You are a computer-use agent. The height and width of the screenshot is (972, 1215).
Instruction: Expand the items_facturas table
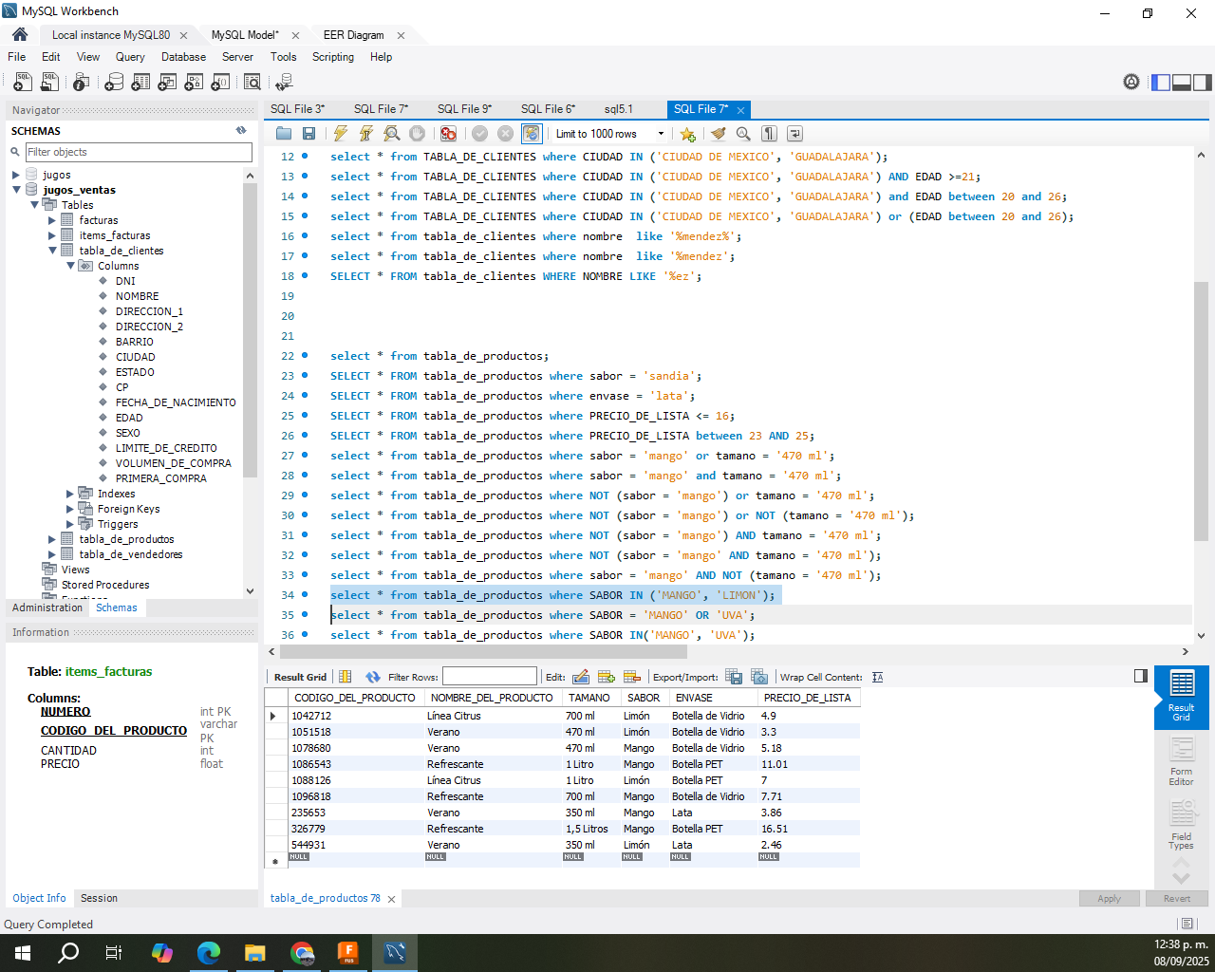52,235
